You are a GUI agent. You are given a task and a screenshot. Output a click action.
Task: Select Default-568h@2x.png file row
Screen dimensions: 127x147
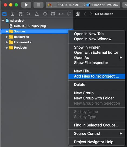(x=37, y=26)
